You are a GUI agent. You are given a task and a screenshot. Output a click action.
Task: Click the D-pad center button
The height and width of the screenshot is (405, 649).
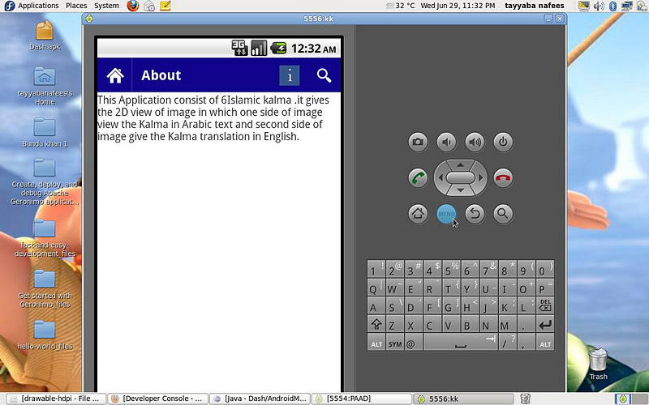point(460,177)
